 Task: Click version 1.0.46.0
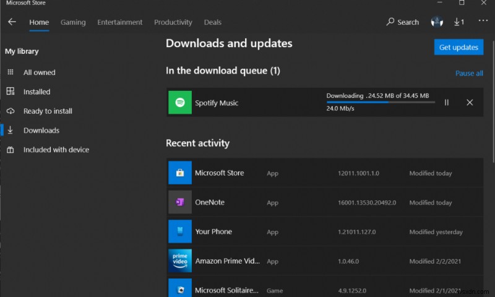point(348,261)
